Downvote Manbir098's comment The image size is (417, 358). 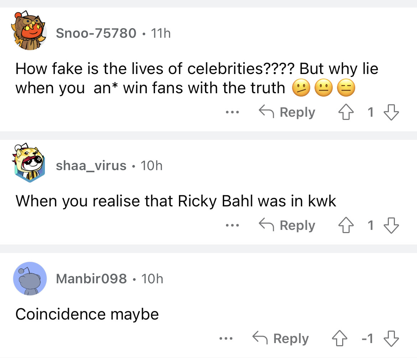coord(391,339)
